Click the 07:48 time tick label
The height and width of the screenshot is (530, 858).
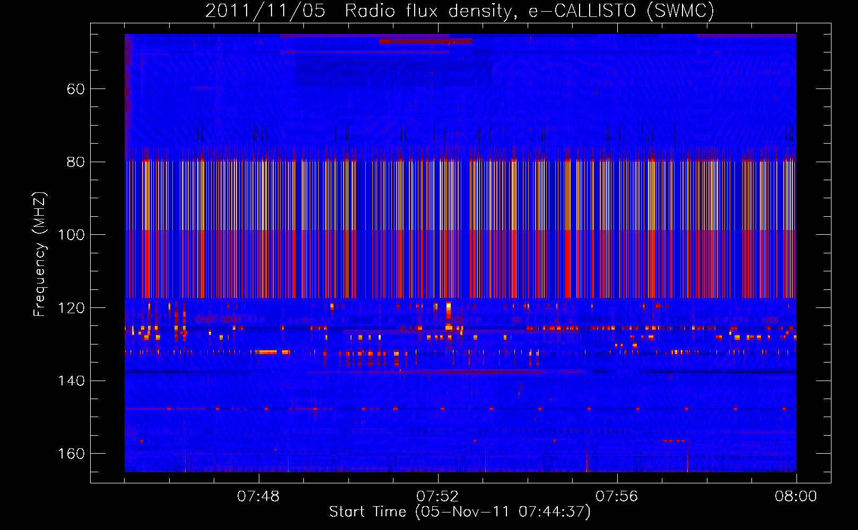(x=259, y=497)
